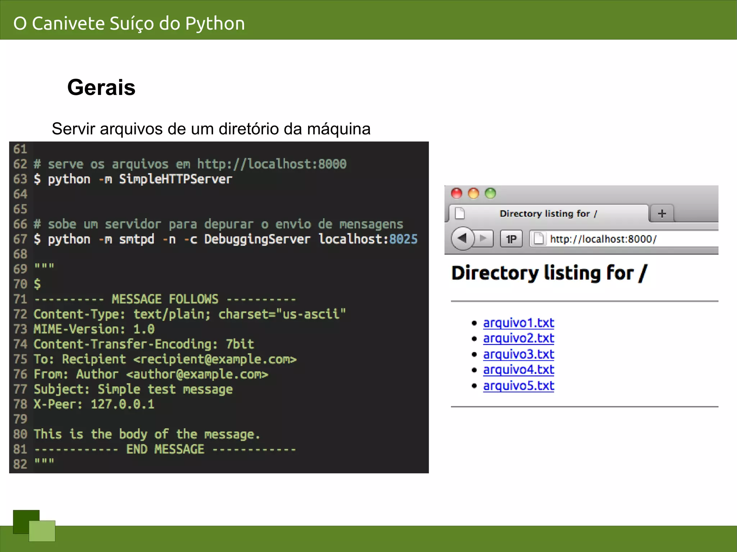Click 'This is the body of the message.'
Image resolution: width=737 pixels, height=552 pixels.
tap(147, 434)
